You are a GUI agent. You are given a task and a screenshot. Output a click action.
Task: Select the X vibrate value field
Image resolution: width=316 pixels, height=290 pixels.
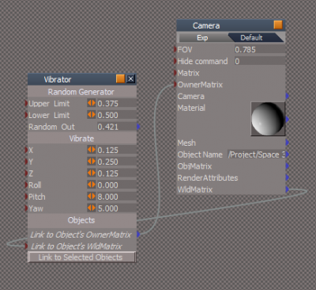click(x=117, y=150)
